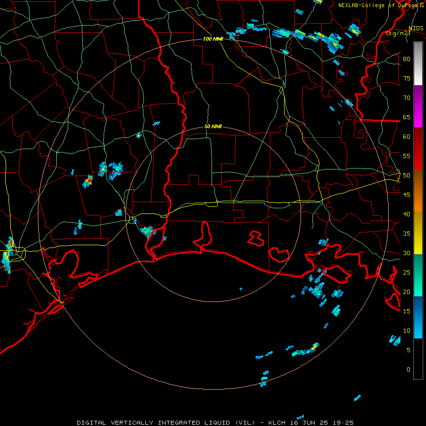Click the '45' value on the scale

[407, 195]
